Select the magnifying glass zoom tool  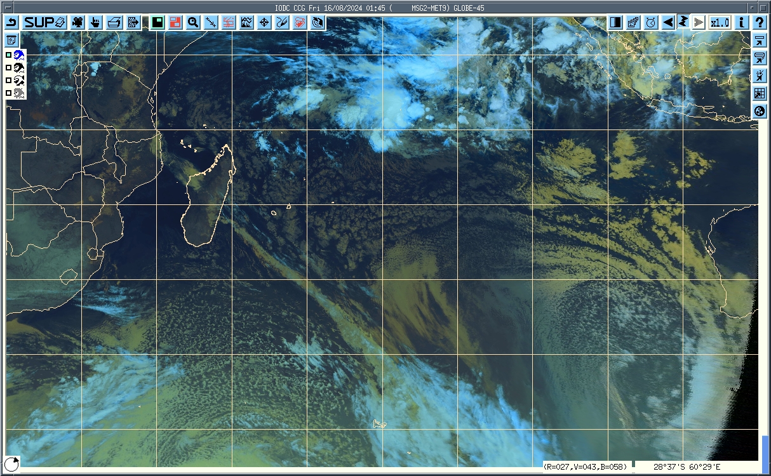click(x=193, y=22)
